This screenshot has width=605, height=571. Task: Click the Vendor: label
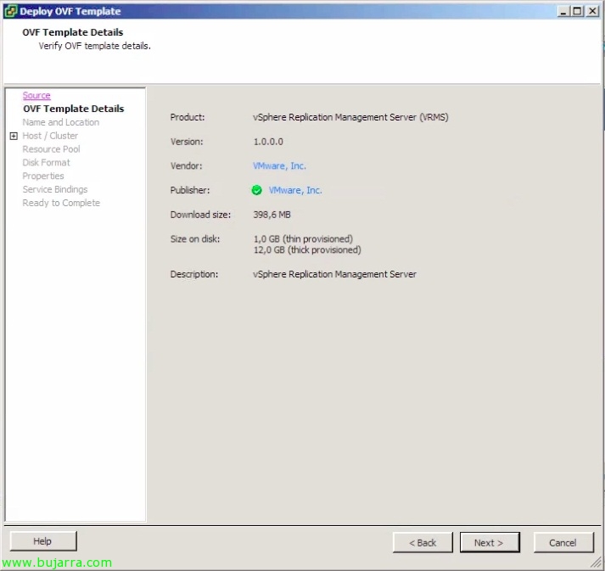click(x=187, y=166)
